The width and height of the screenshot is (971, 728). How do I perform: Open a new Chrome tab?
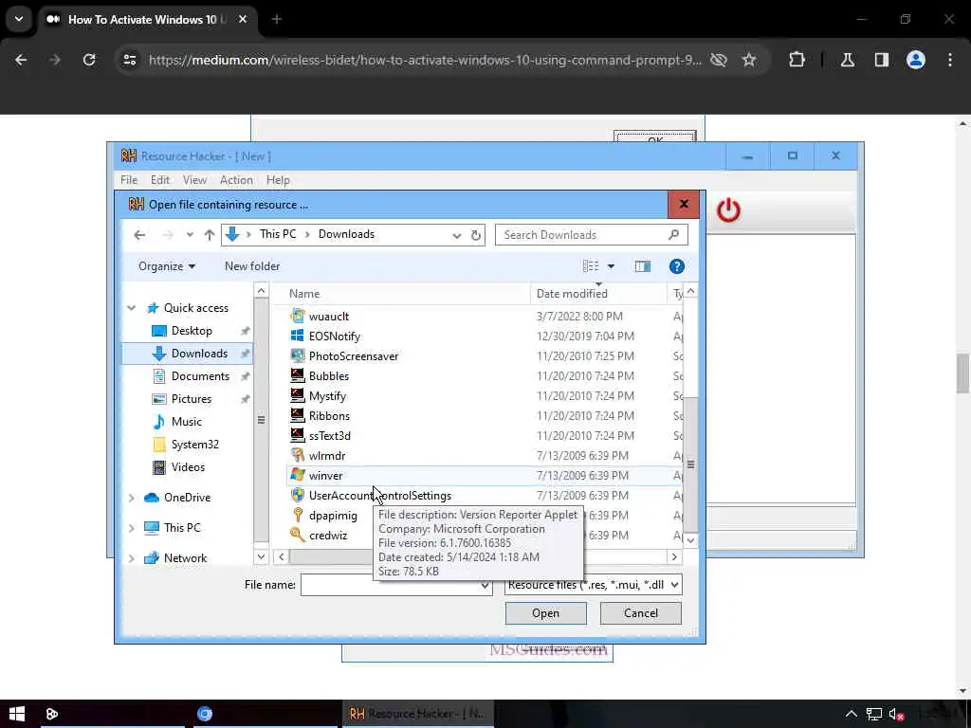[277, 20]
